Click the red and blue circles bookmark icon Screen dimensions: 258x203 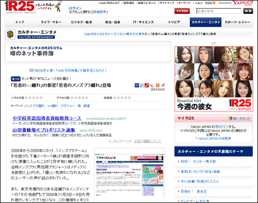tap(152, 85)
